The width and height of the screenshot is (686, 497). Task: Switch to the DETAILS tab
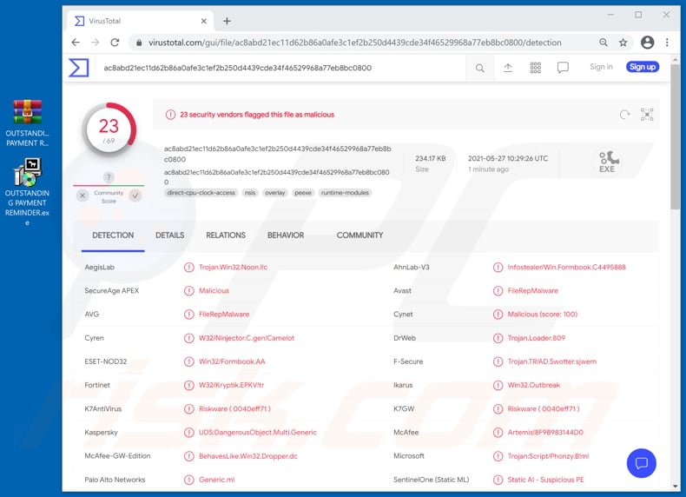(169, 235)
